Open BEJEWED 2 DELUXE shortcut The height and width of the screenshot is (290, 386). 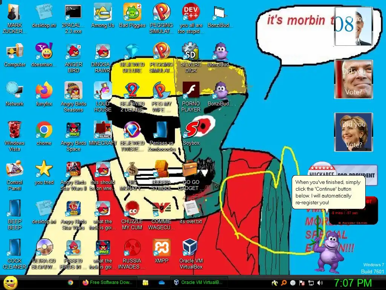pyautogui.click(x=132, y=97)
